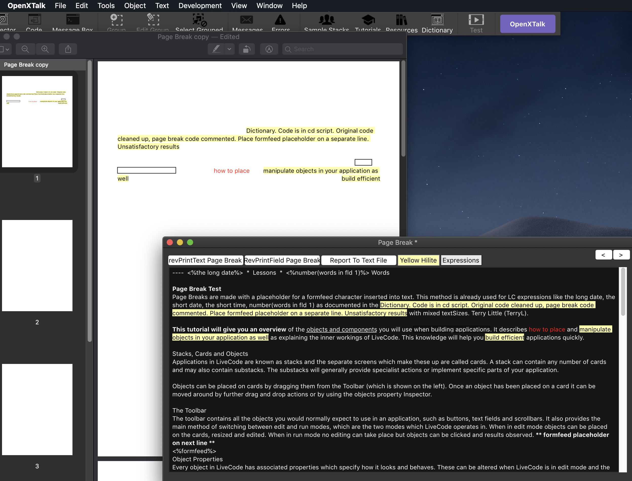Zoom out in the Preview window

(x=25, y=49)
